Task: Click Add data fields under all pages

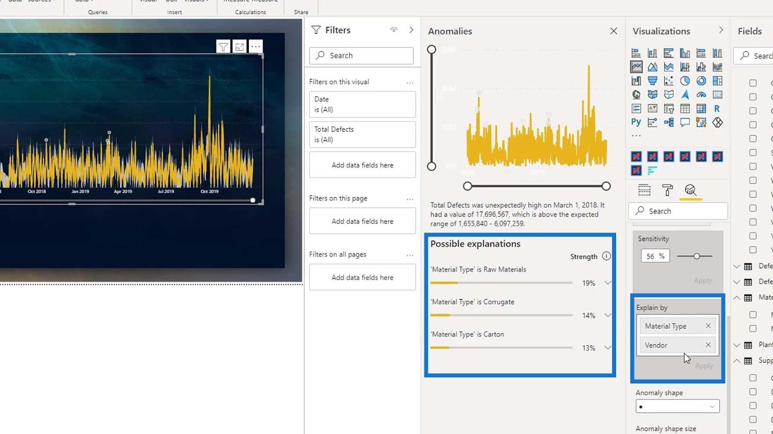Action: pyautogui.click(x=362, y=277)
